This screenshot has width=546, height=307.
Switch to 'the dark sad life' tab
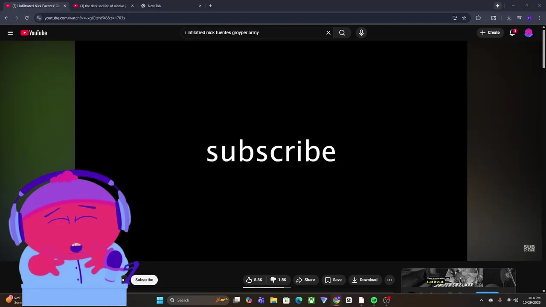coord(102,6)
